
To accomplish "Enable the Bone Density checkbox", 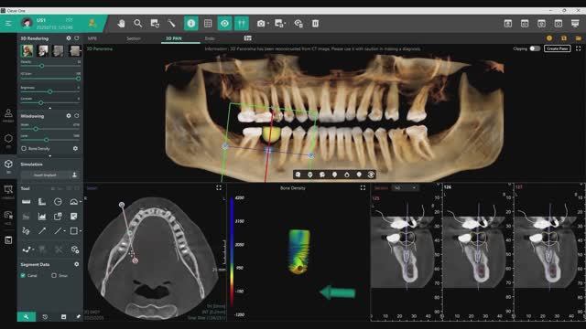I will [x=24, y=148].
